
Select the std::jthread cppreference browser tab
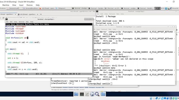28,14
